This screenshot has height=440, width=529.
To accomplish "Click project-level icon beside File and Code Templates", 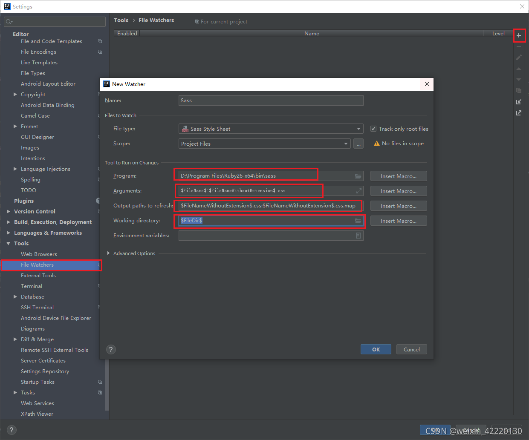I will pyautogui.click(x=100, y=41).
